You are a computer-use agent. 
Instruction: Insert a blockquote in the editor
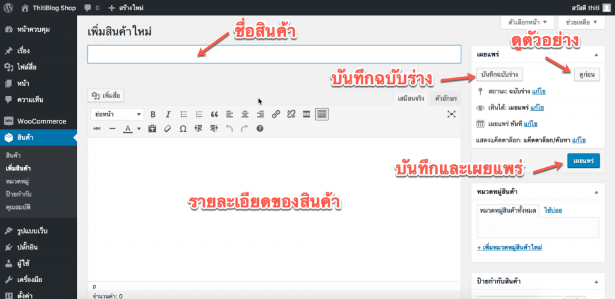[x=214, y=114]
